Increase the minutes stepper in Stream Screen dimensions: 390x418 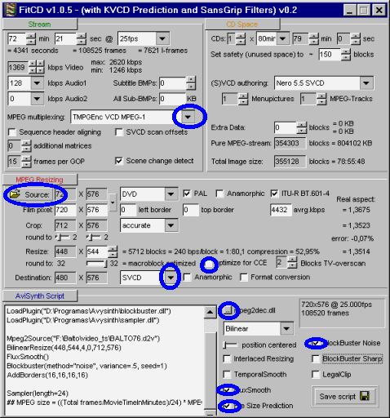(x=31, y=36)
